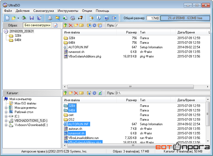The height and width of the screenshot is (156, 213).
Task: Click the Mount to virtual drive icon
Action: pos(73,18)
